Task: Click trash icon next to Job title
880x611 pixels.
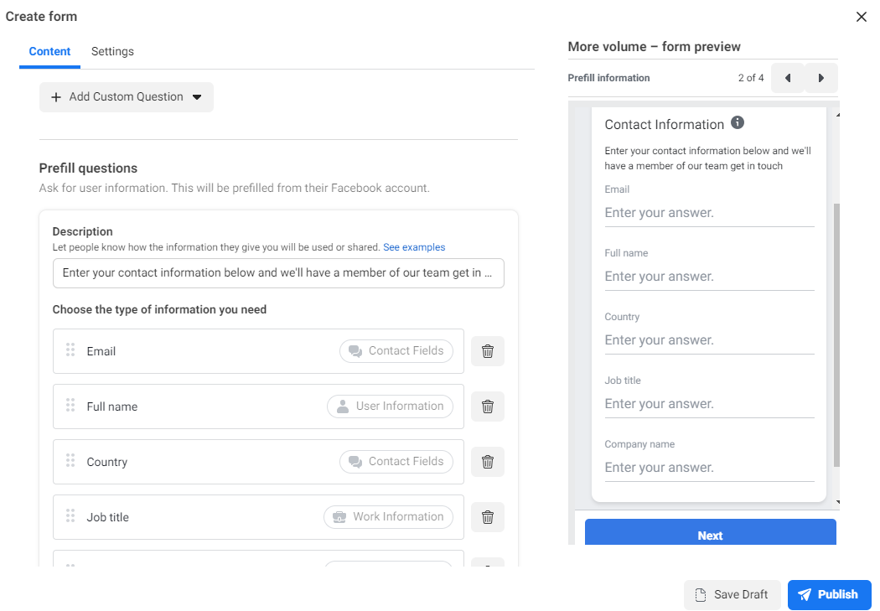Action: (487, 517)
